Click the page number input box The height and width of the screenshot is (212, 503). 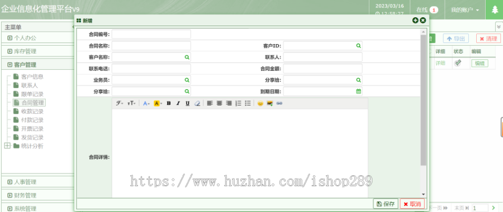tap(480, 208)
